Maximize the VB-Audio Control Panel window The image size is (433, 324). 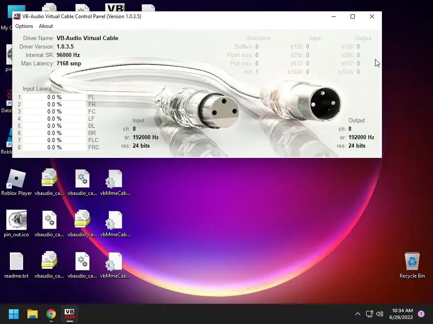[353, 16]
